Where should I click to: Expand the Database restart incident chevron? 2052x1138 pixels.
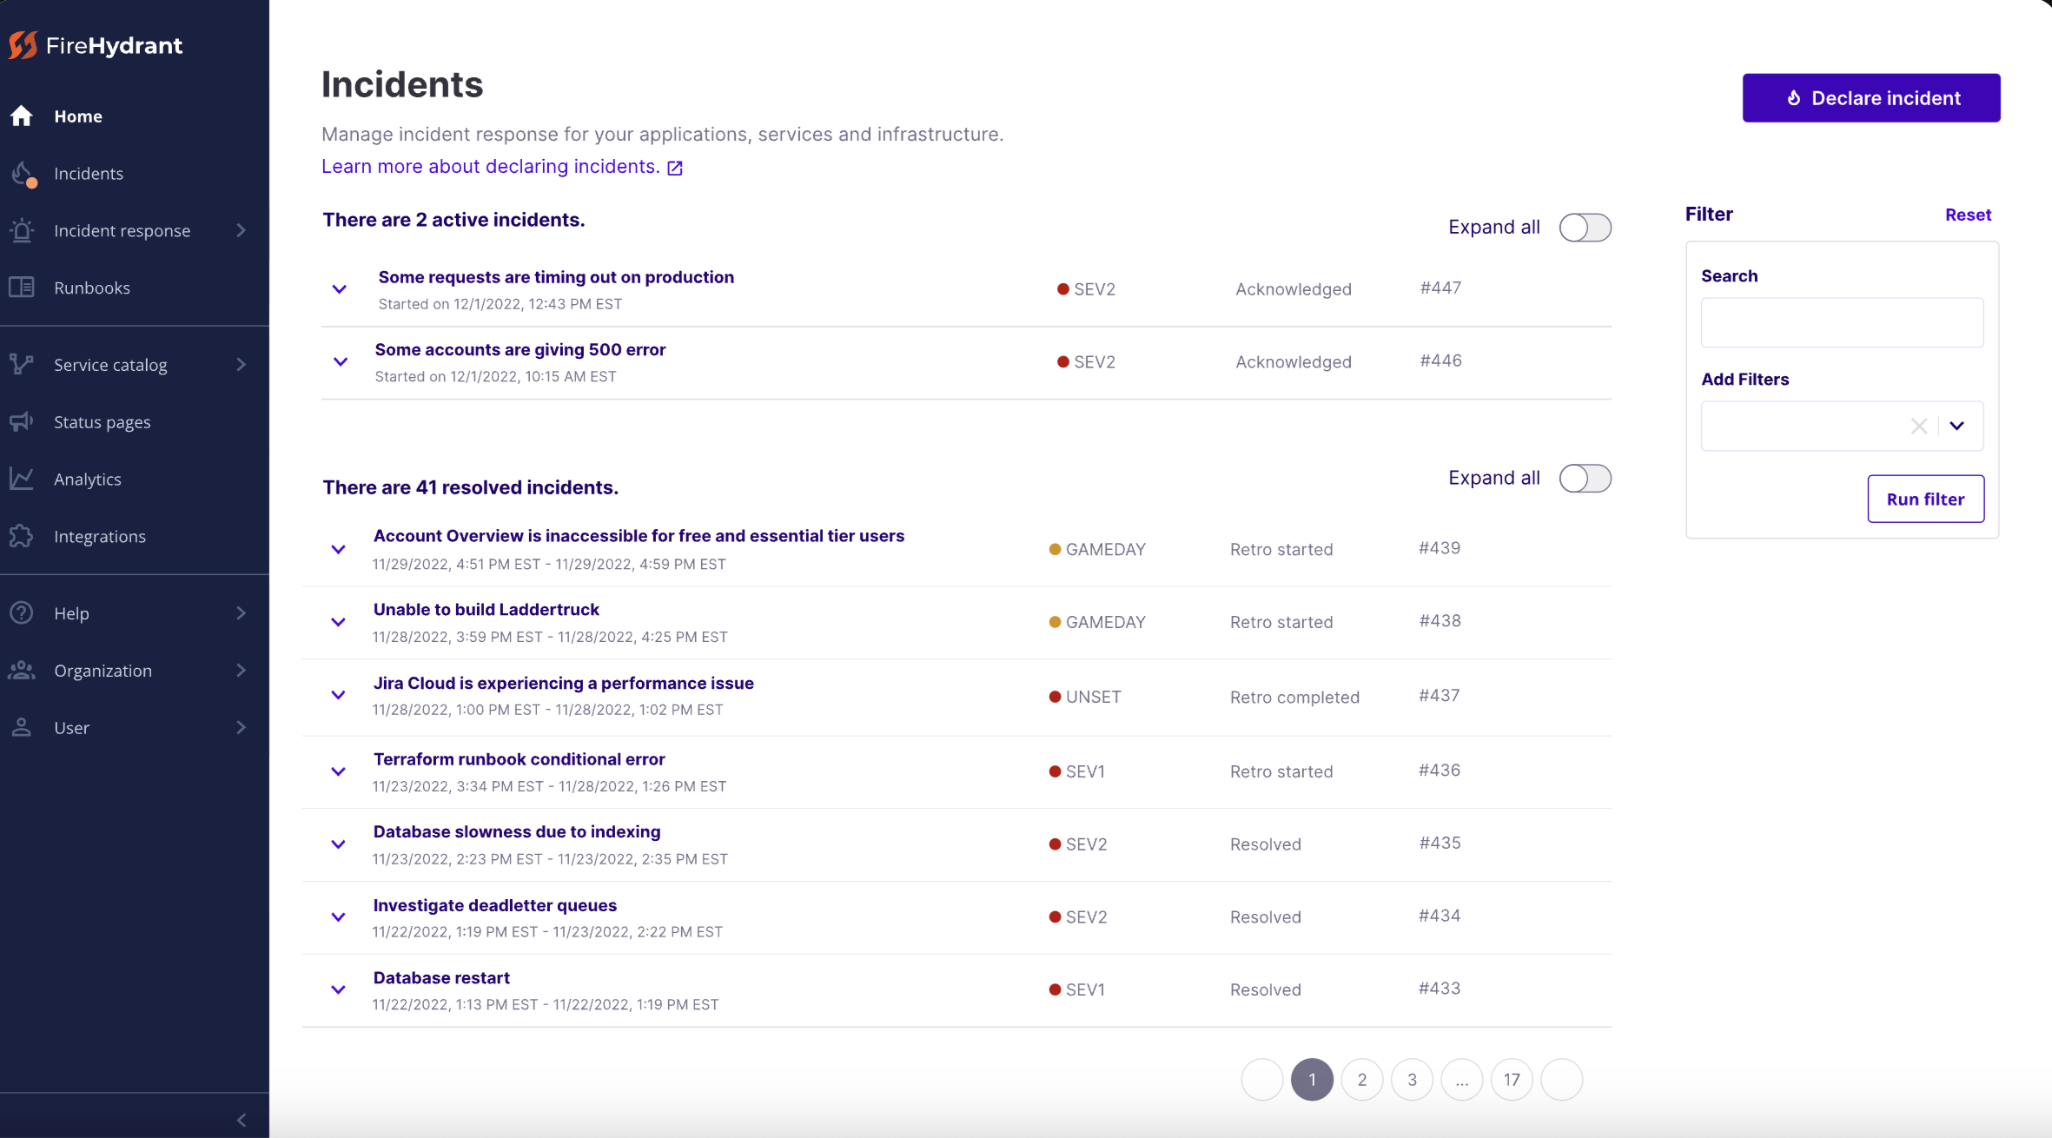(339, 989)
